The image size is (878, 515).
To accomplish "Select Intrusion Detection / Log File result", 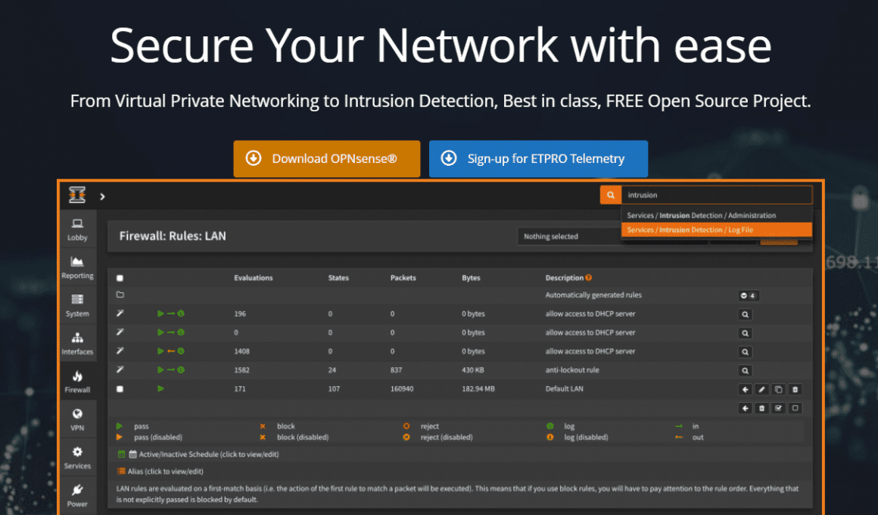I will tap(716, 229).
